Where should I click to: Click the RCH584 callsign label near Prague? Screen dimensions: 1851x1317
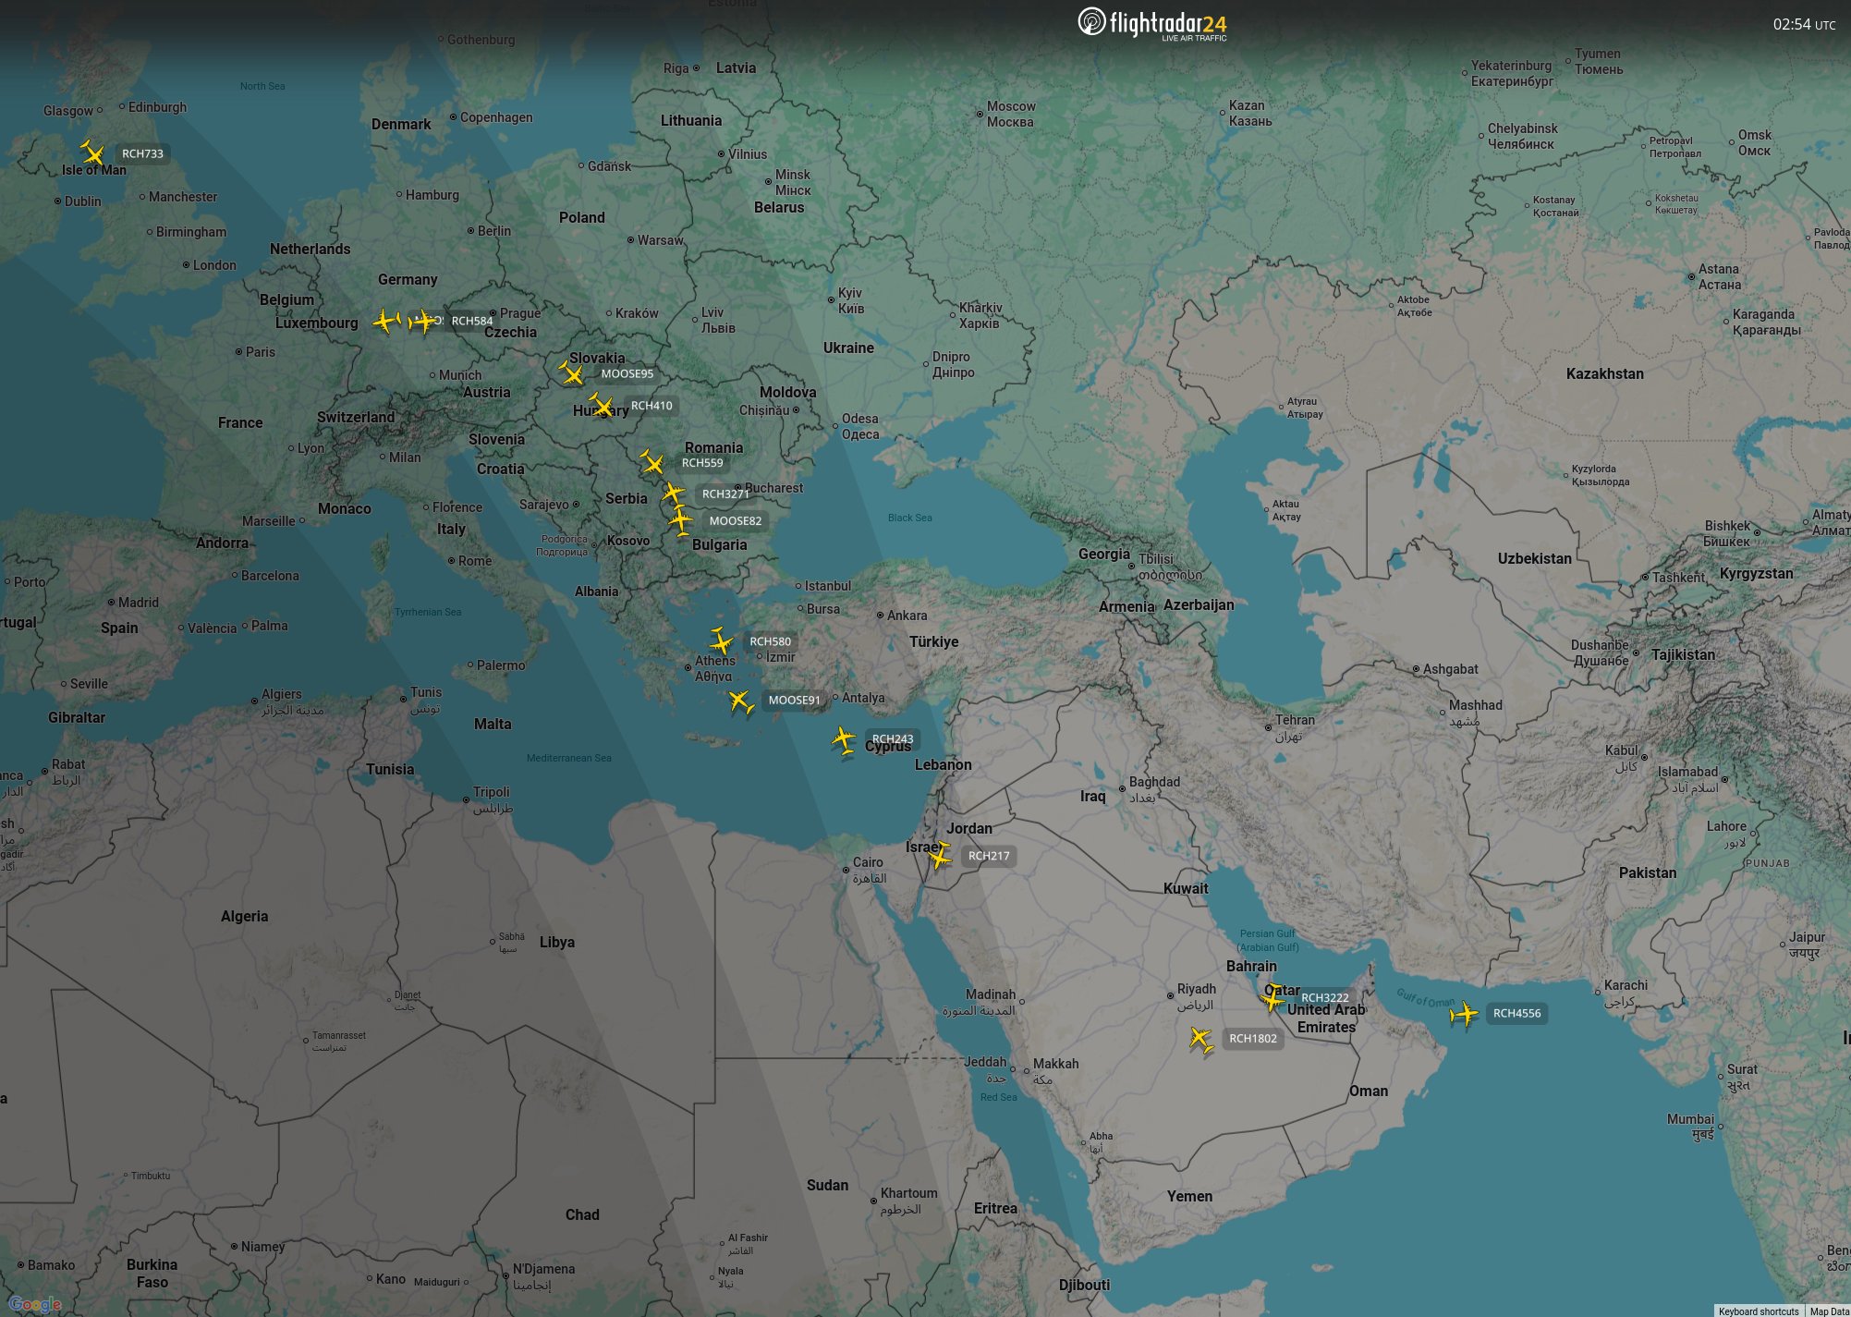471,321
